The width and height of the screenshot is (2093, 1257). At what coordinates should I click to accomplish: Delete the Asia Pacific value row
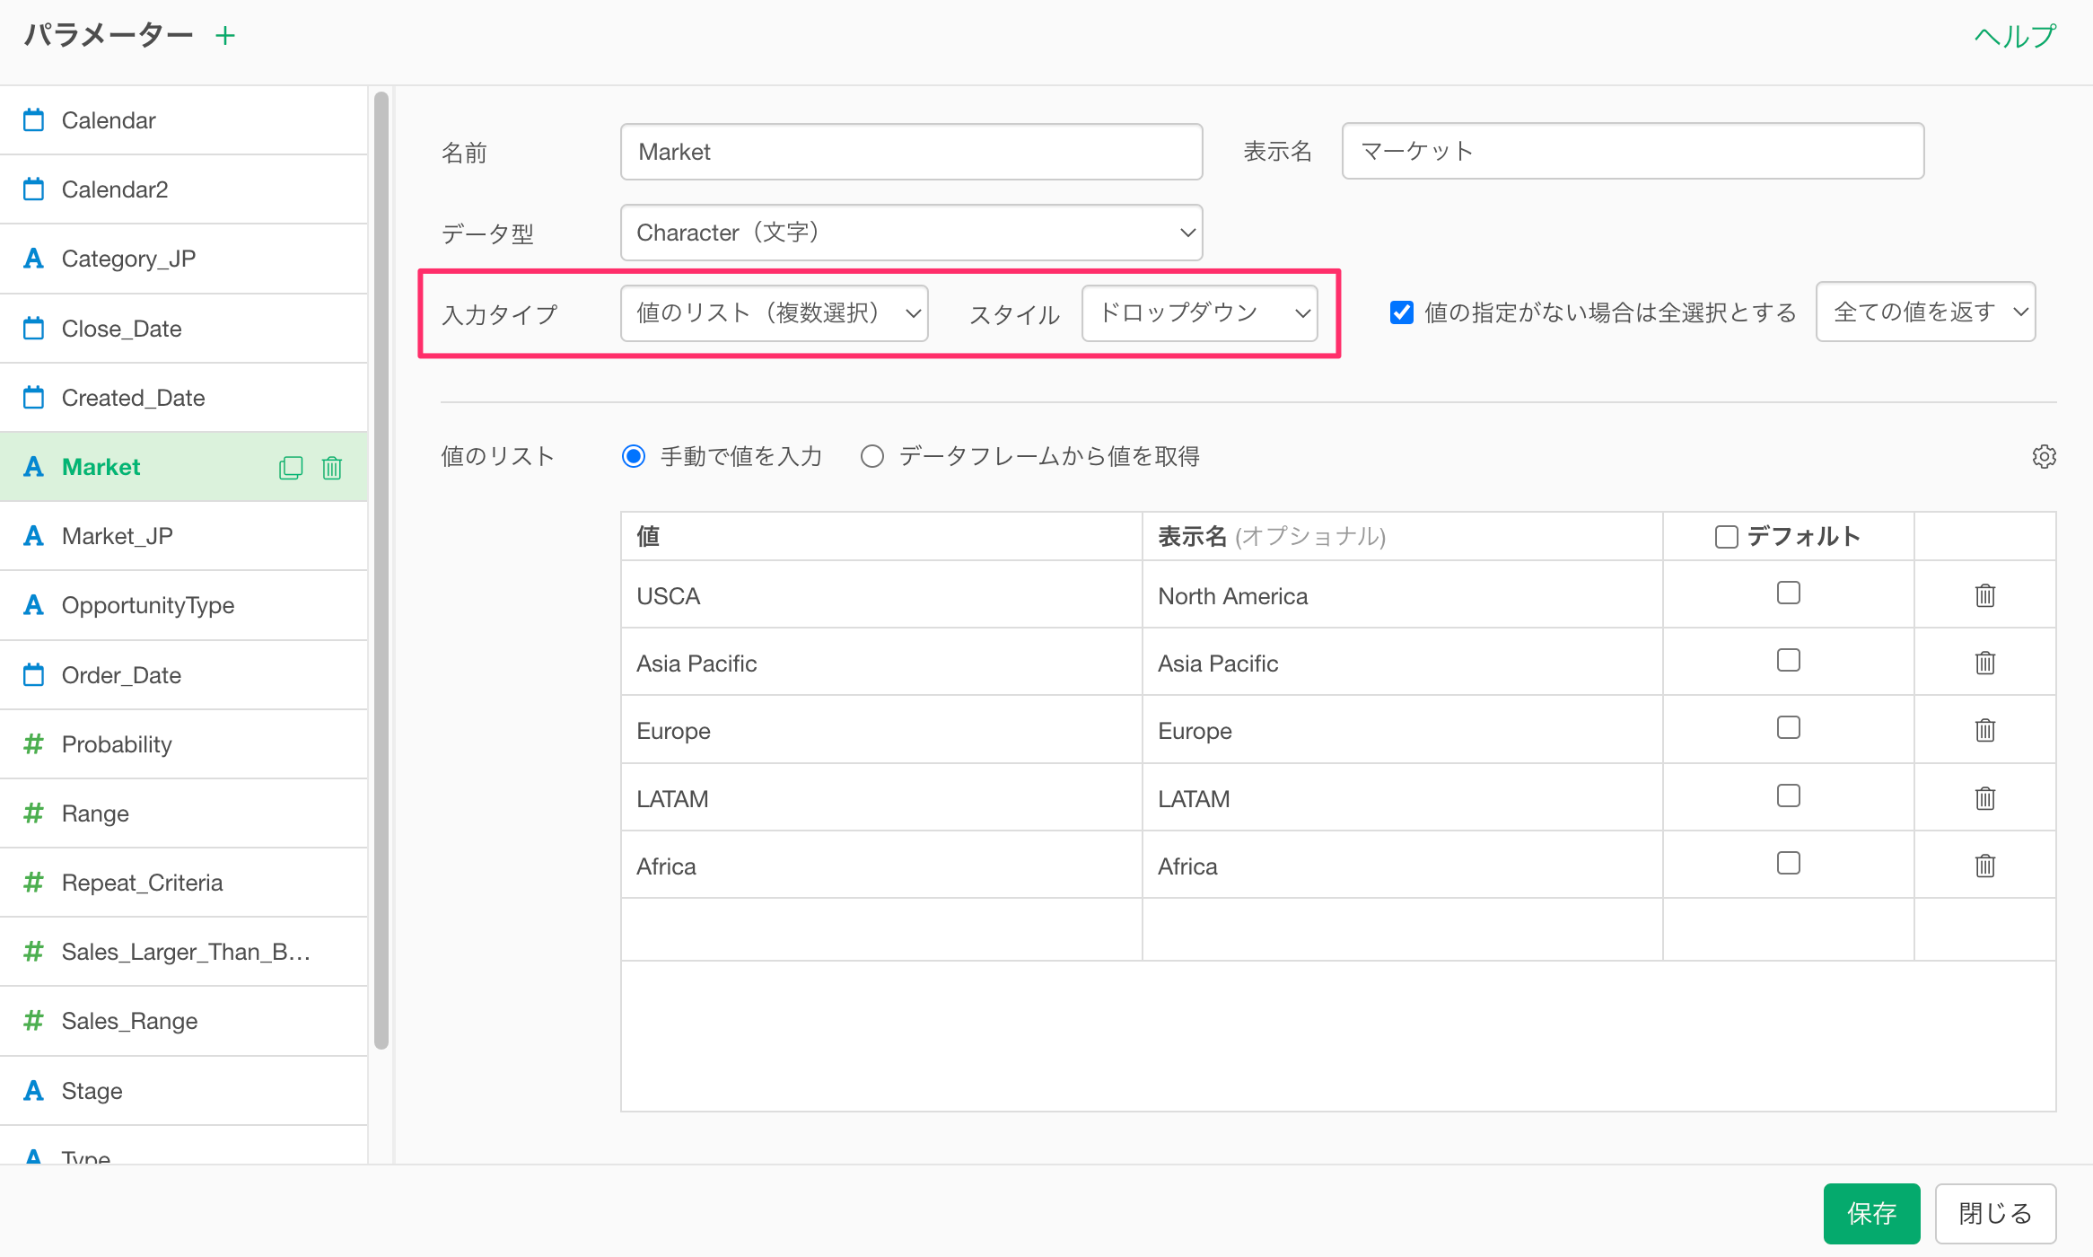coord(1984,663)
